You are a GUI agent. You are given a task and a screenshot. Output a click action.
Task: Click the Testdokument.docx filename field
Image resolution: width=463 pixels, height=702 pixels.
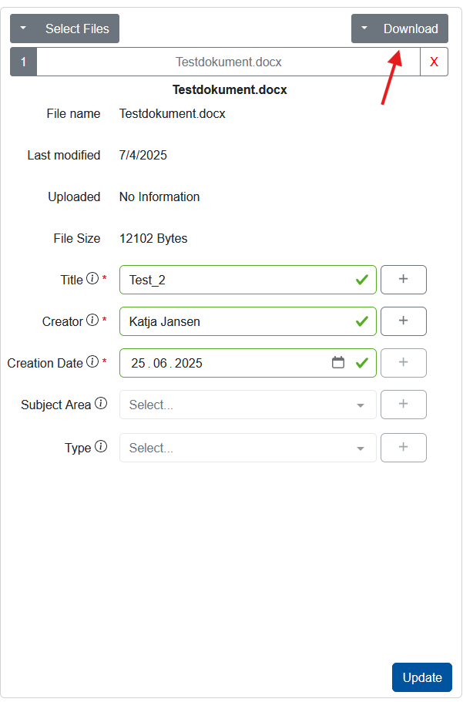[229, 62]
